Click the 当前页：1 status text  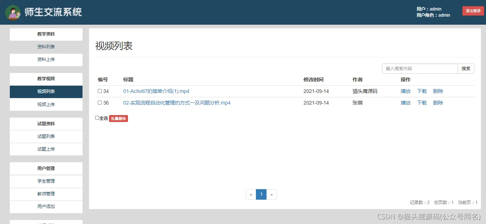(468, 203)
